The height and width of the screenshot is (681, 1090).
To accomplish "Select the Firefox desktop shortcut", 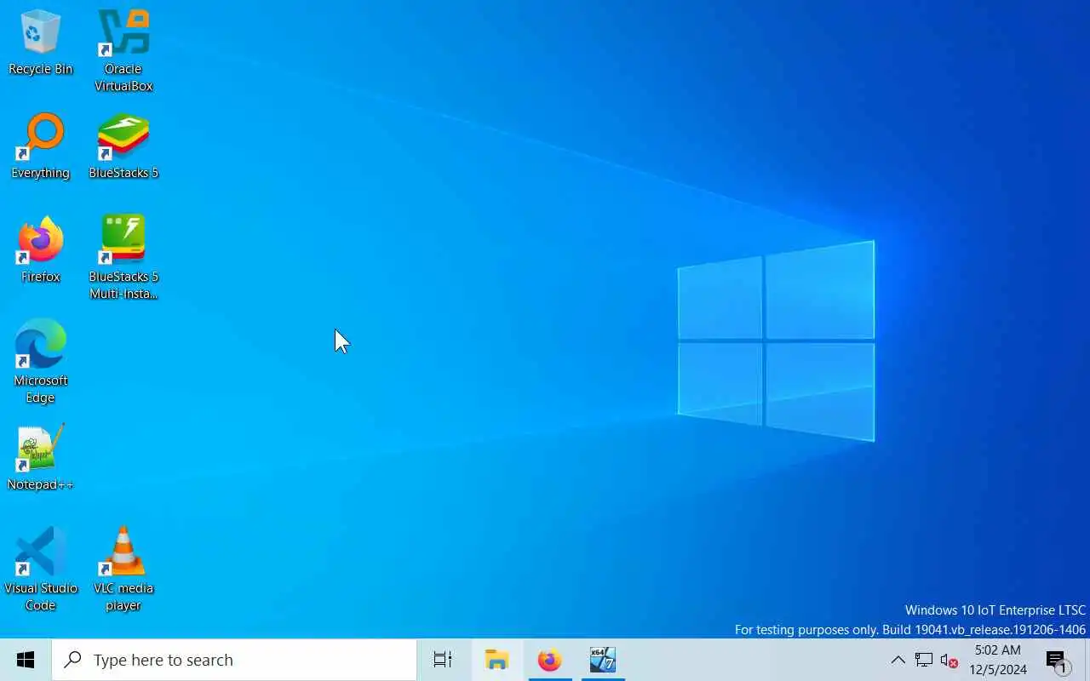I will [x=40, y=250].
